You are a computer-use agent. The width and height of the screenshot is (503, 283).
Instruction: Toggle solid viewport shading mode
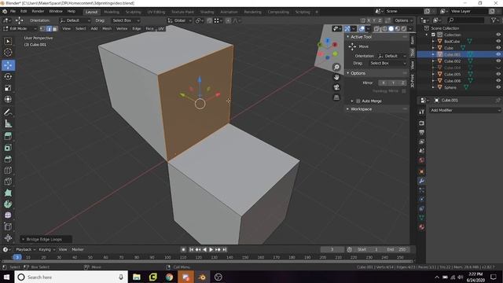[391, 28]
